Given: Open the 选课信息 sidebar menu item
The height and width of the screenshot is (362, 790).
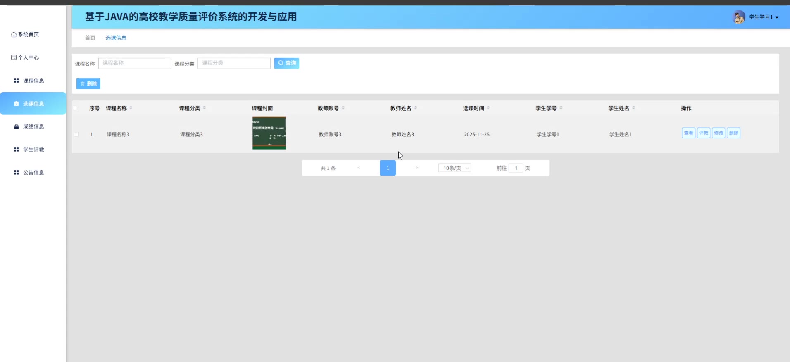Looking at the screenshot, I should click(x=33, y=104).
